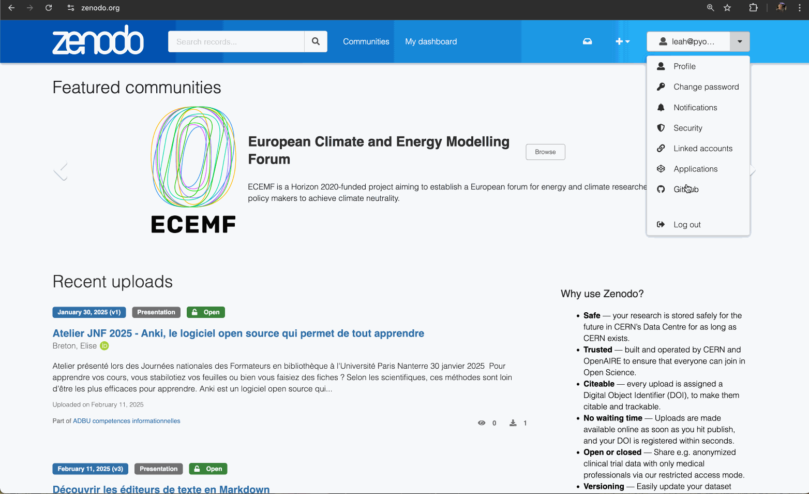Select Profile from user menu
Viewport: 809px width, 494px height.
coord(698,66)
